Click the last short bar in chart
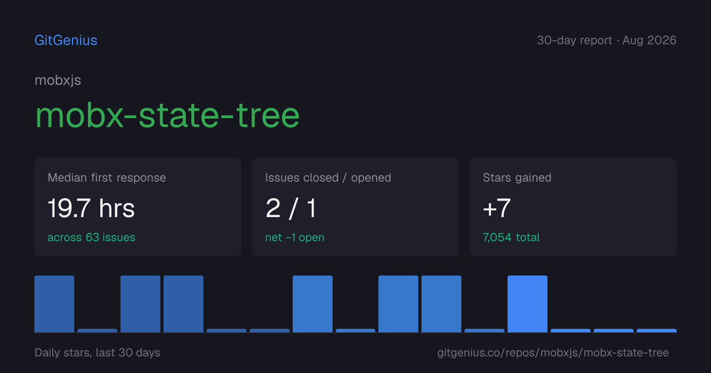Viewport: 711px width, 373px height. (656, 330)
